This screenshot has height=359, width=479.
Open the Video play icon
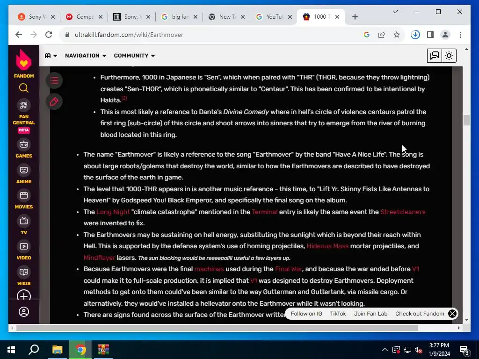(24, 246)
